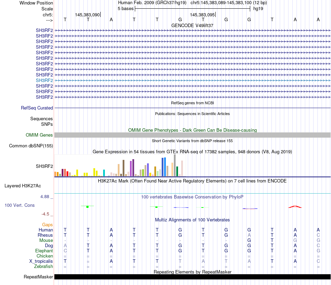Click the RefSeq genes from NCBI title
This screenshot has height=285, width=331.
point(192,103)
